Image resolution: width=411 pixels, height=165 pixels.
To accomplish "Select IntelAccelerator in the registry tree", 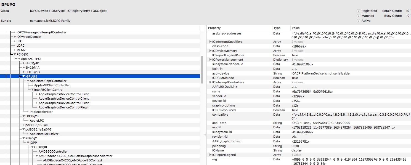I will coord(41,112).
